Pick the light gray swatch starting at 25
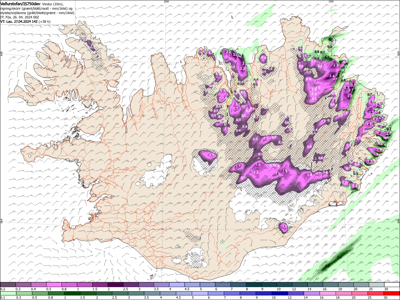Viewport: 400px width, 300px height. point(376,285)
